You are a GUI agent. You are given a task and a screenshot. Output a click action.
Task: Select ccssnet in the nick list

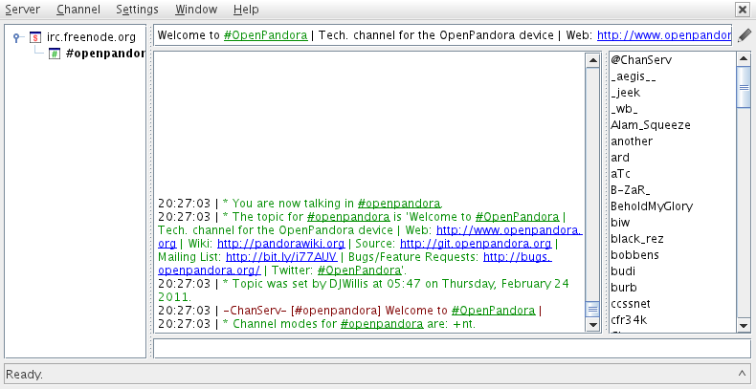pyautogui.click(x=631, y=304)
